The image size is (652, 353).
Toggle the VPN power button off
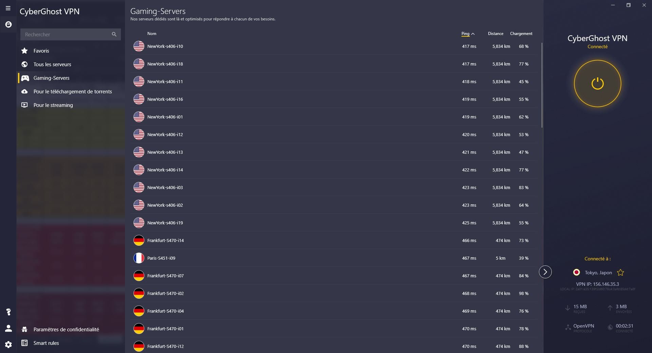(597, 83)
